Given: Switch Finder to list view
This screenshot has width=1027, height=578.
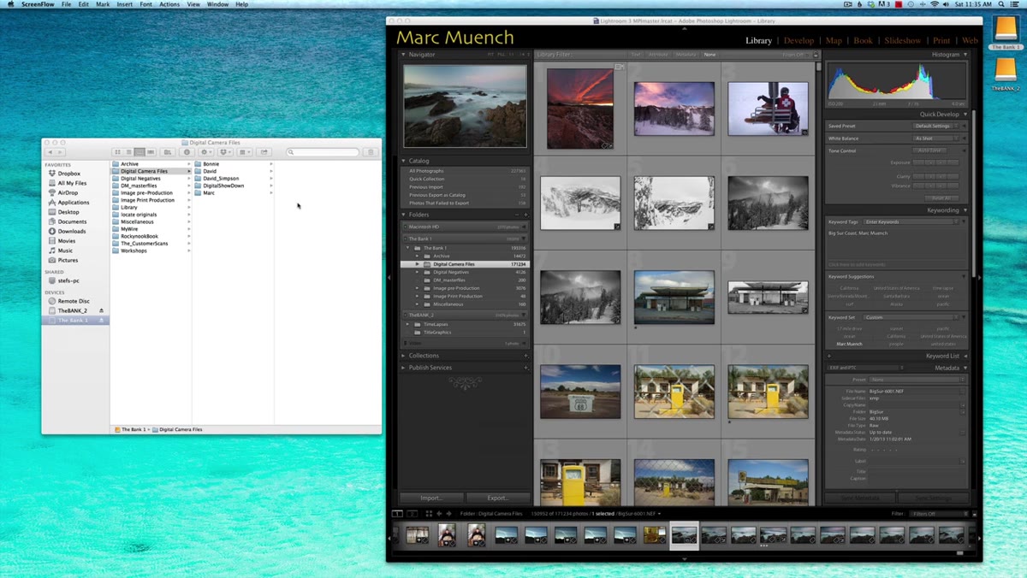Looking at the screenshot, I should pyautogui.click(x=128, y=152).
